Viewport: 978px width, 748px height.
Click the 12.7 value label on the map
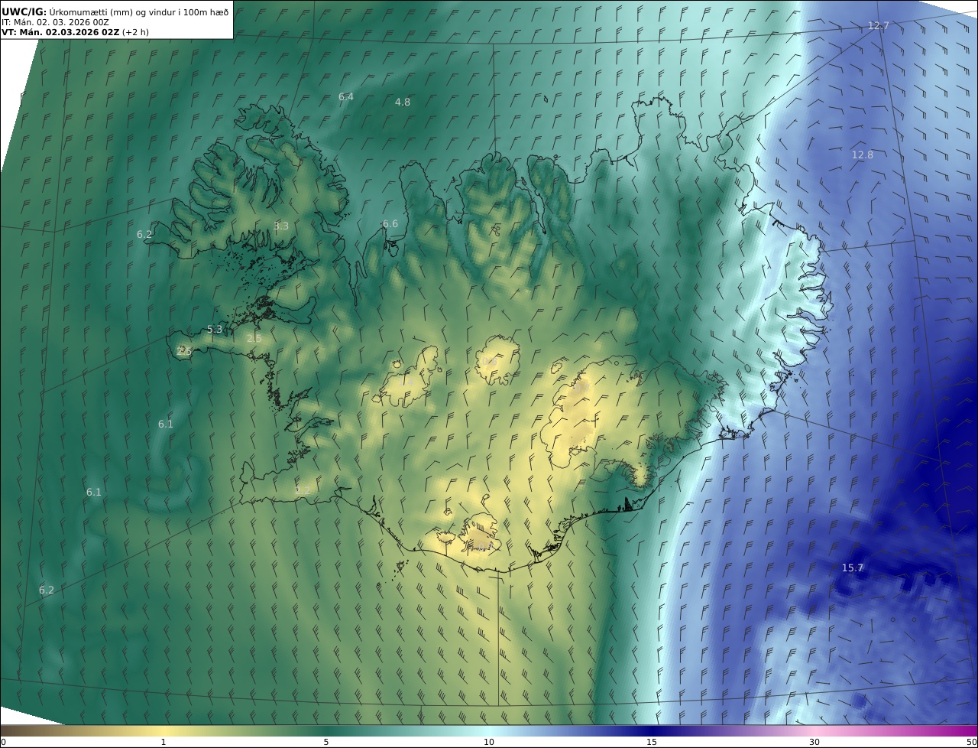(879, 26)
